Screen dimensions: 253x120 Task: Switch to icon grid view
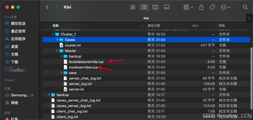click(x=133, y=7)
